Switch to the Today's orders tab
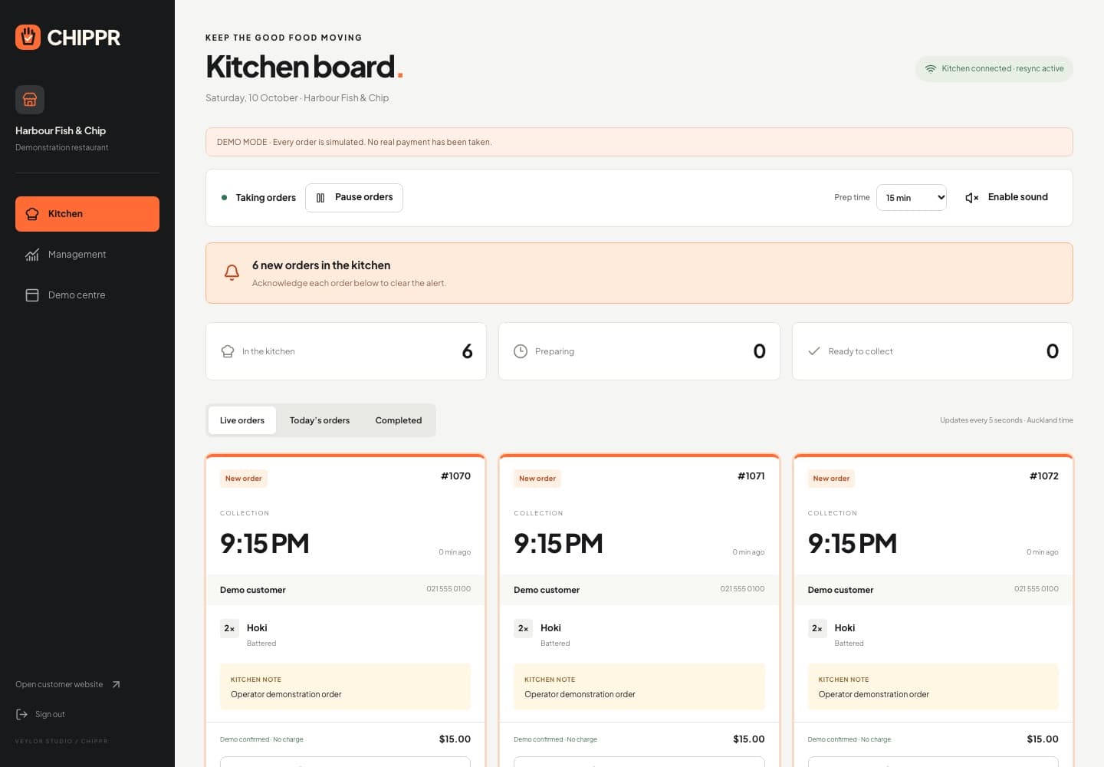1104x767 pixels. click(x=320, y=420)
